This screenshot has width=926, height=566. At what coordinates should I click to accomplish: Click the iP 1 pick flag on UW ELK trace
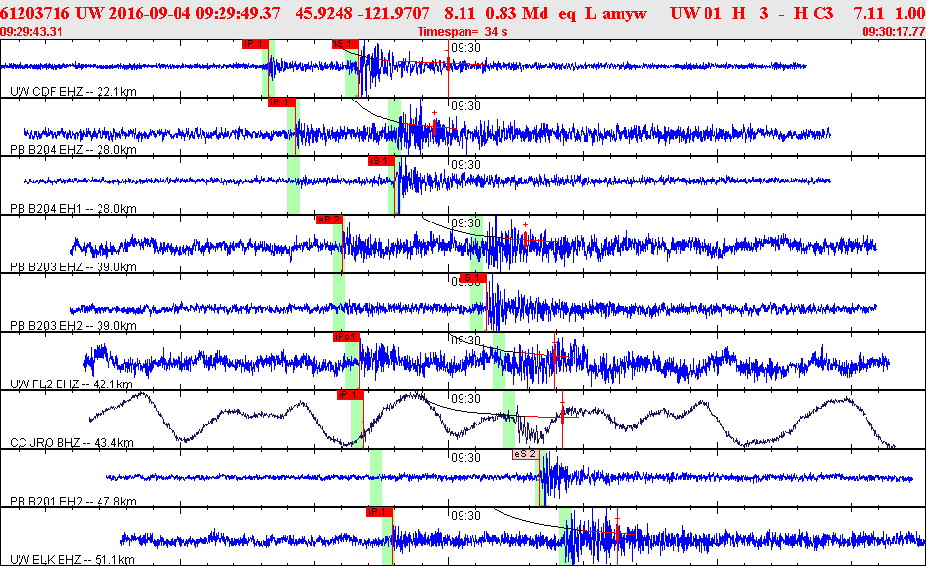[380, 511]
